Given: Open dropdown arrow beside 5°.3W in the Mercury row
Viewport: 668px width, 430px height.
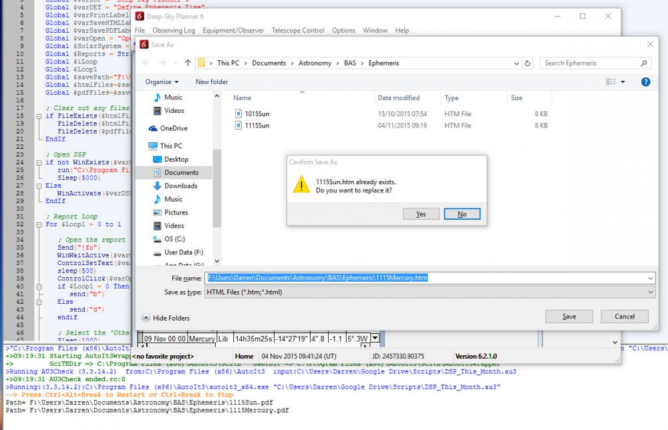Looking at the screenshot, I should click(375, 338).
